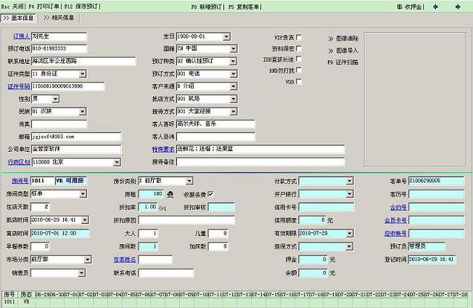Screen dimensions: 473x308
Task: Open the 特殊要求 special requests link
Action: click(162, 149)
